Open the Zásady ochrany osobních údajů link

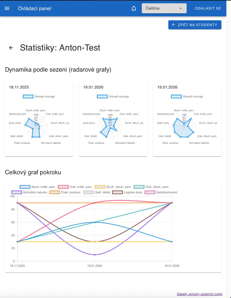200,294
